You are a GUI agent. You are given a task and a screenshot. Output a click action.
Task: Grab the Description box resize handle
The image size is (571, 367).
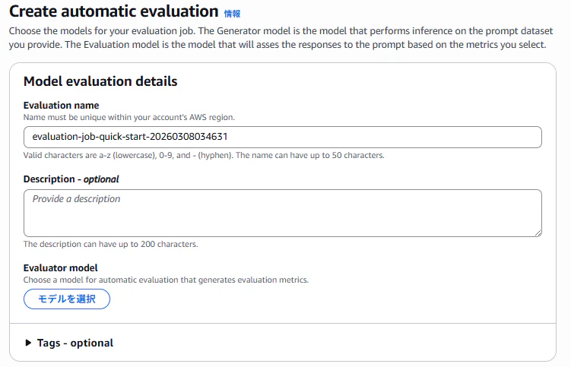[538, 232]
